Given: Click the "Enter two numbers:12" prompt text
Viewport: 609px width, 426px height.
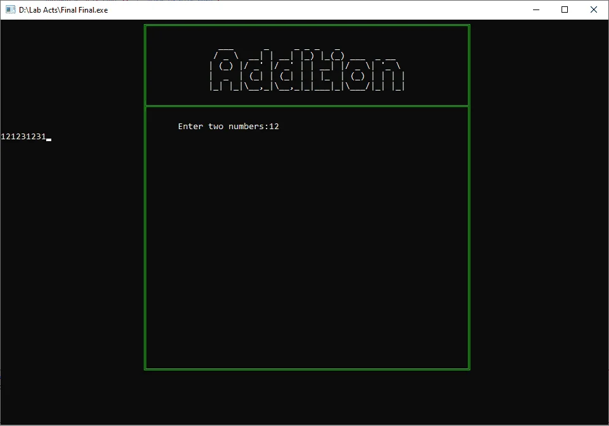Looking at the screenshot, I should 229,126.
